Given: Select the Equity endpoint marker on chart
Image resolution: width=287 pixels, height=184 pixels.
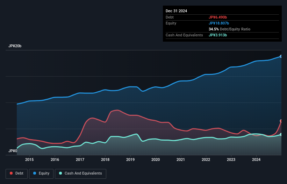Looking at the screenshot, I should click(x=281, y=56).
